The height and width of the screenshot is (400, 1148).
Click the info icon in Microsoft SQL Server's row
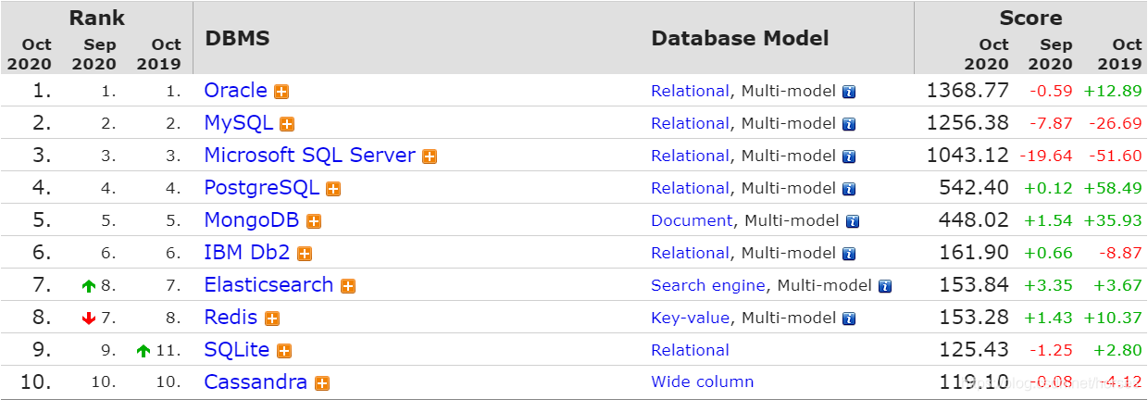click(x=849, y=156)
